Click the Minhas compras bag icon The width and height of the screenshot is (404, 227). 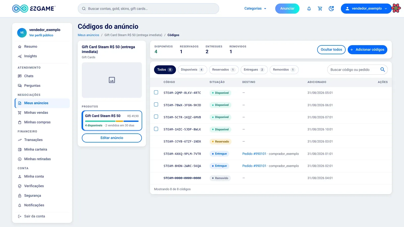[x=20, y=122]
